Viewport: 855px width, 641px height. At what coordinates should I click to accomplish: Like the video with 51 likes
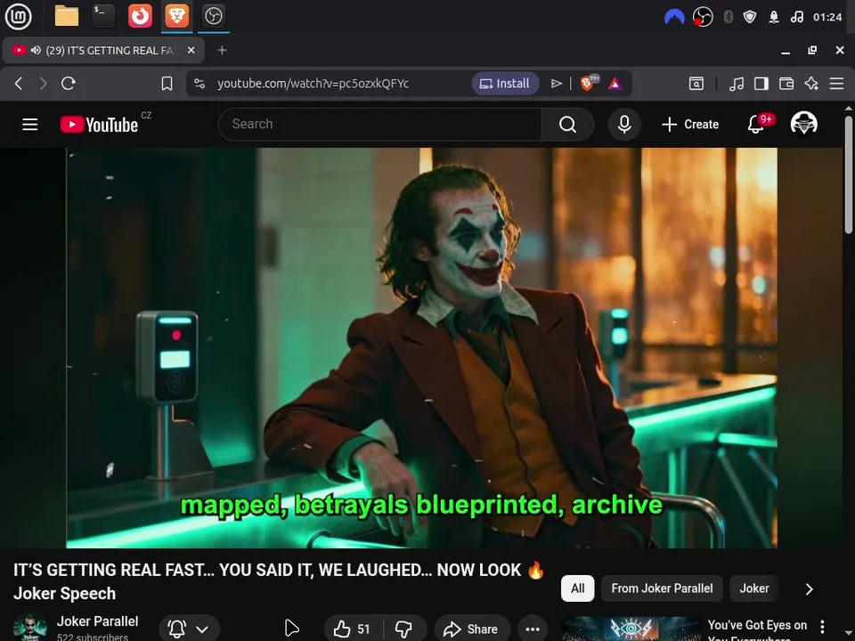pos(353,629)
